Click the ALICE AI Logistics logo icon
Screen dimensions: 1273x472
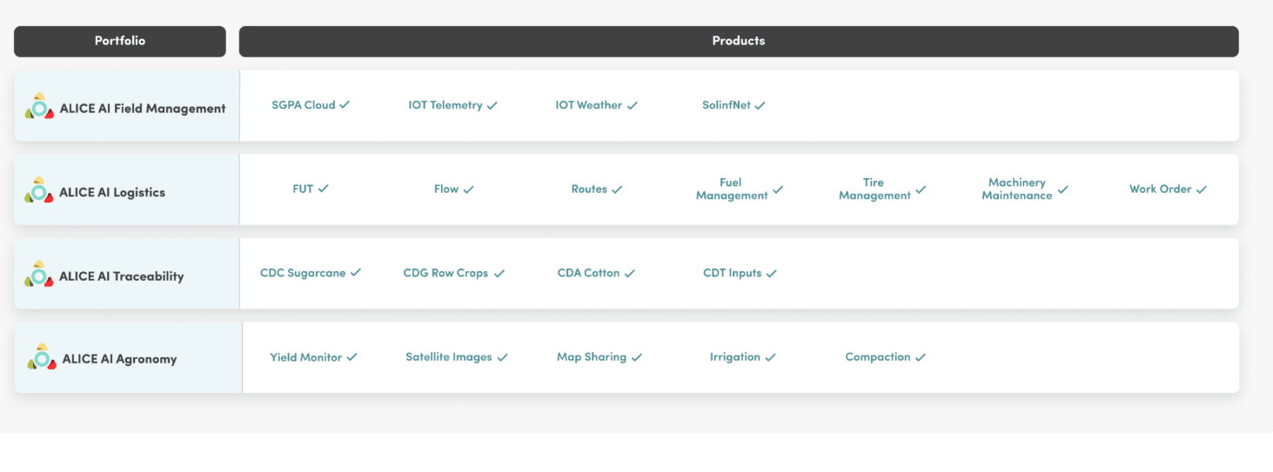click(x=39, y=191)
